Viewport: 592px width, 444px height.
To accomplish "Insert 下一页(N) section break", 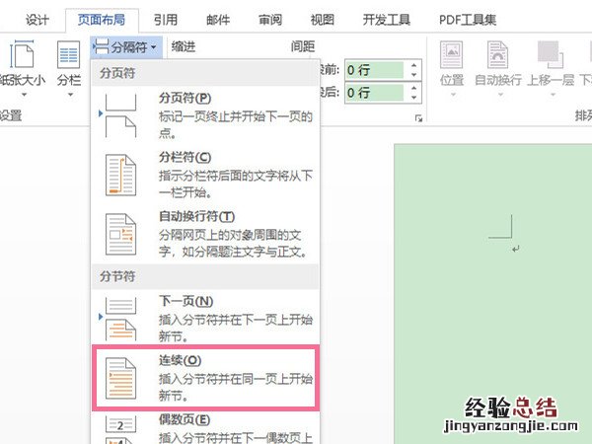I will pyautogui.click(x=205, y=319).
